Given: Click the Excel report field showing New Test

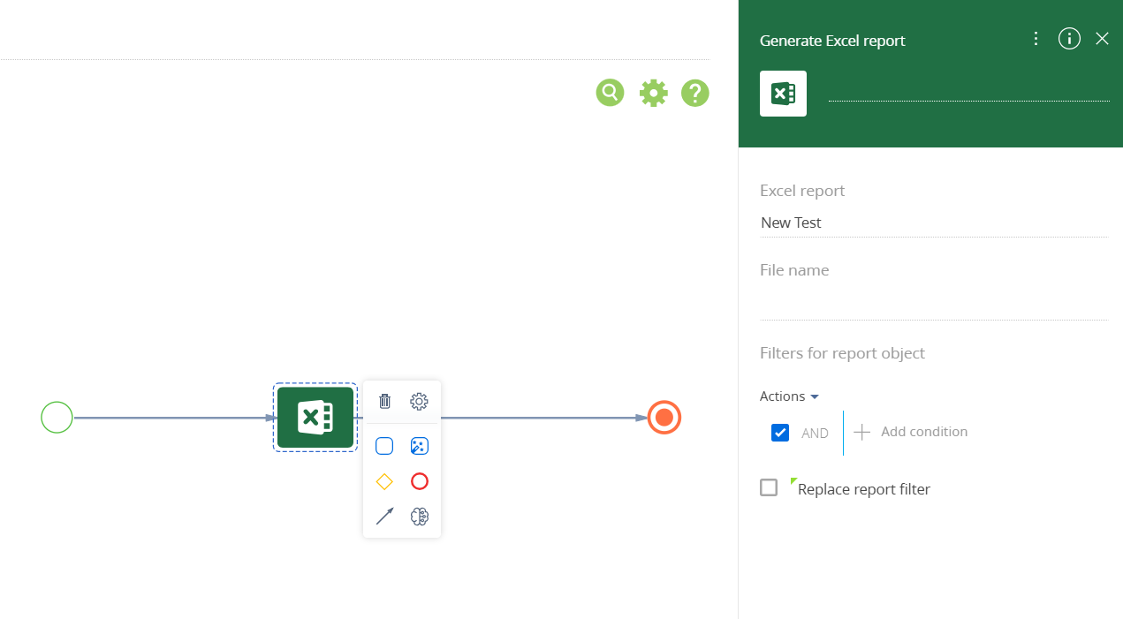Looking at the screenshot, I should click(x=934, y=223).
